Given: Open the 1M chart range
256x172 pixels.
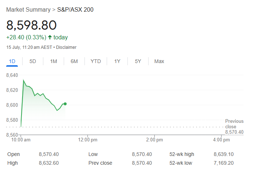Looking at the screenshot, I should 54,62.
